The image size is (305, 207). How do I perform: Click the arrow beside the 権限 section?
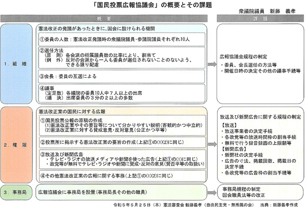coord(212,144)
